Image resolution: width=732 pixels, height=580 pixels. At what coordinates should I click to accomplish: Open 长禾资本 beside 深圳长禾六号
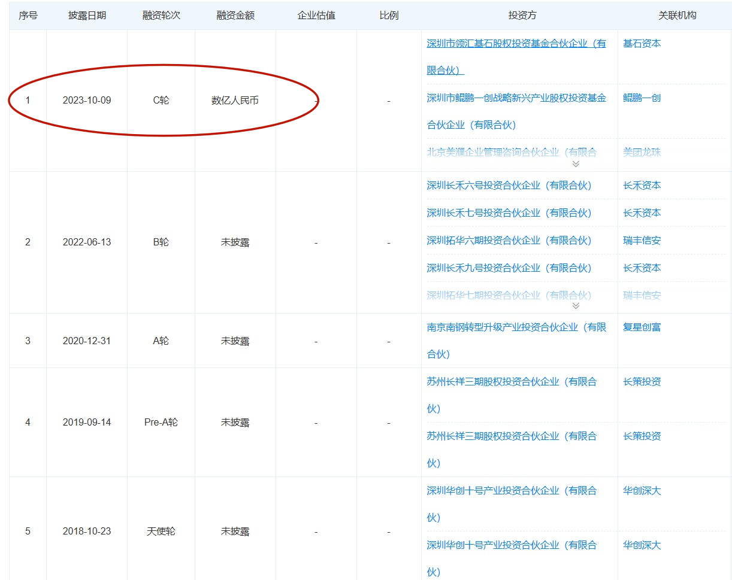(642, 186)
